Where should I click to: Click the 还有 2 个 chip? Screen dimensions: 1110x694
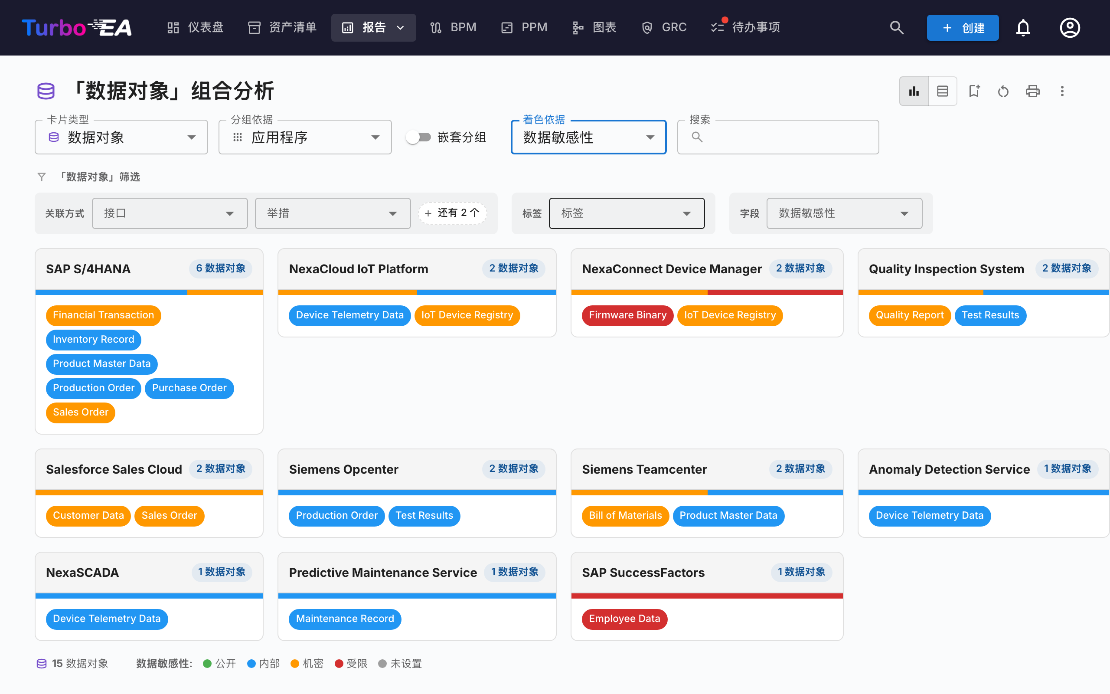click(452, 213)
